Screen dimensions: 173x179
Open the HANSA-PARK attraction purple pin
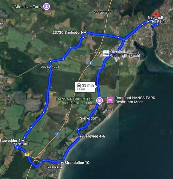click(100, 101)
